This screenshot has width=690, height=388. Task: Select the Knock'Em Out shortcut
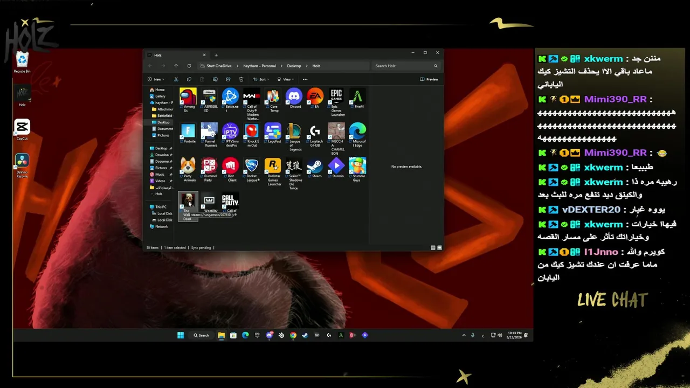pos(252,135)
